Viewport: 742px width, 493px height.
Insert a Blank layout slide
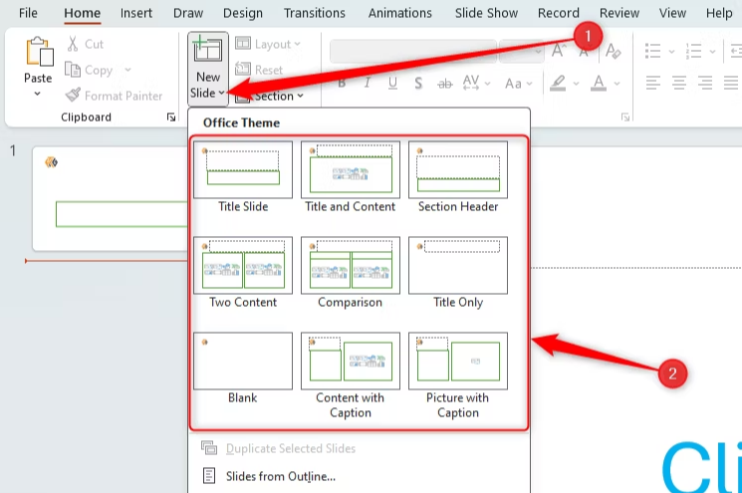243,369
